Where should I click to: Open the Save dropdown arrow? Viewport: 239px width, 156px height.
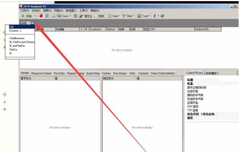tap(70, 16)
